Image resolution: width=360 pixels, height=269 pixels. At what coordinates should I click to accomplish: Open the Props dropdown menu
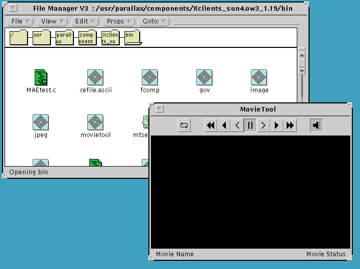(119, 21)
